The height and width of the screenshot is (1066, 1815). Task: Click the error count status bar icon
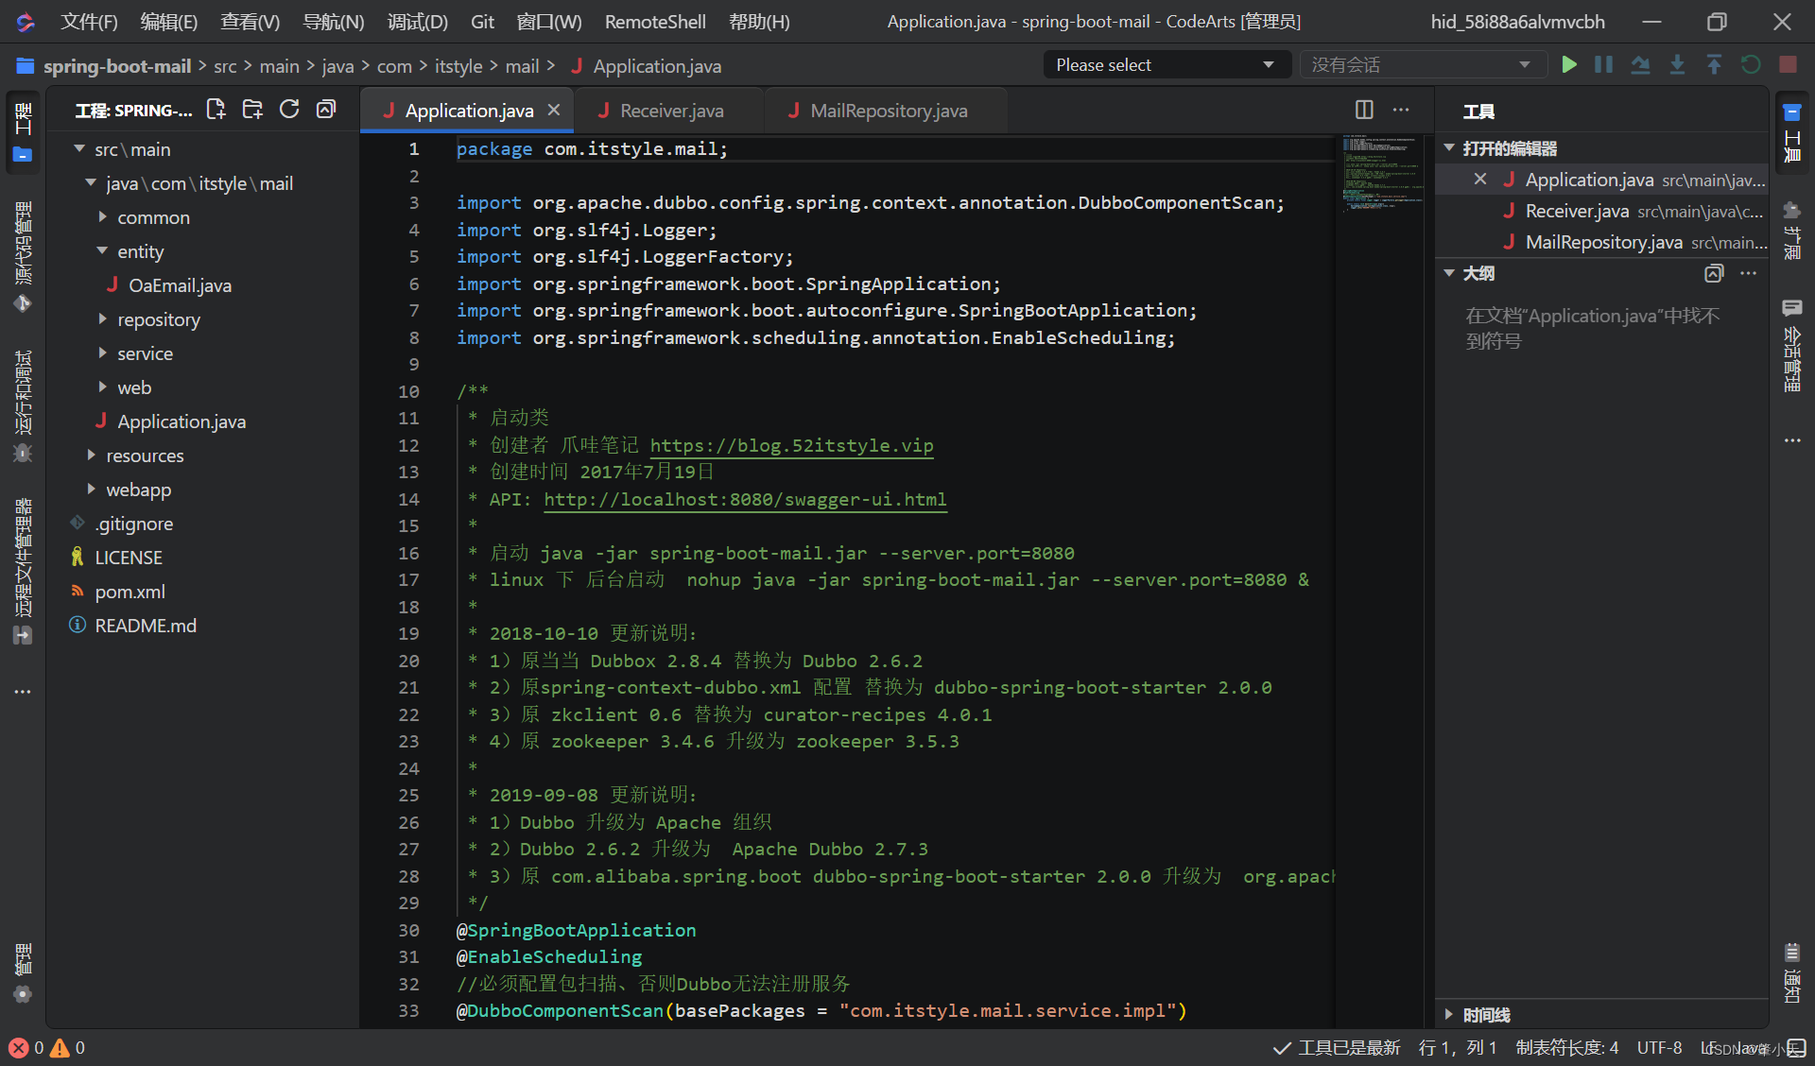click(19, 1047)
